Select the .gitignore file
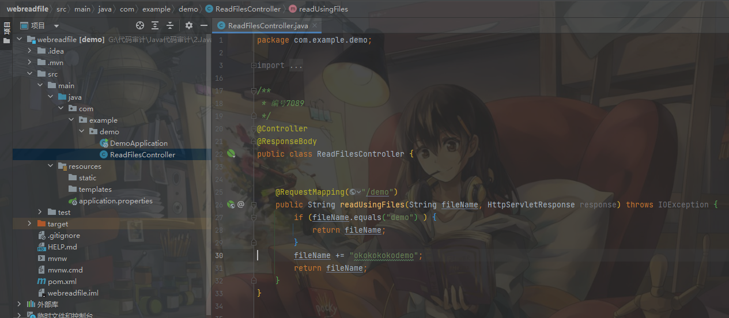729x318 pixels. pos(64,235)
